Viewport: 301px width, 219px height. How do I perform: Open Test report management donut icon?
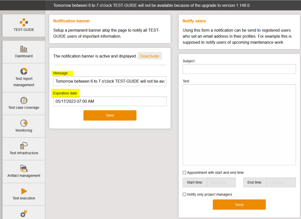24,71
